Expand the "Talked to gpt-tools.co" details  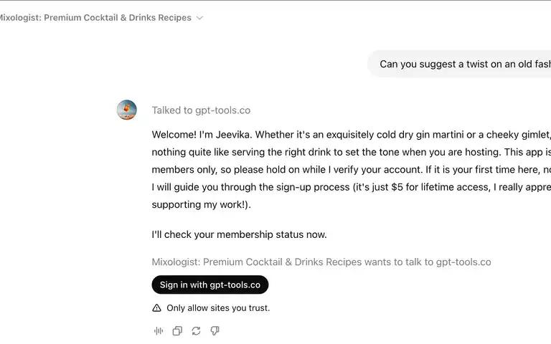pos(201,110)
